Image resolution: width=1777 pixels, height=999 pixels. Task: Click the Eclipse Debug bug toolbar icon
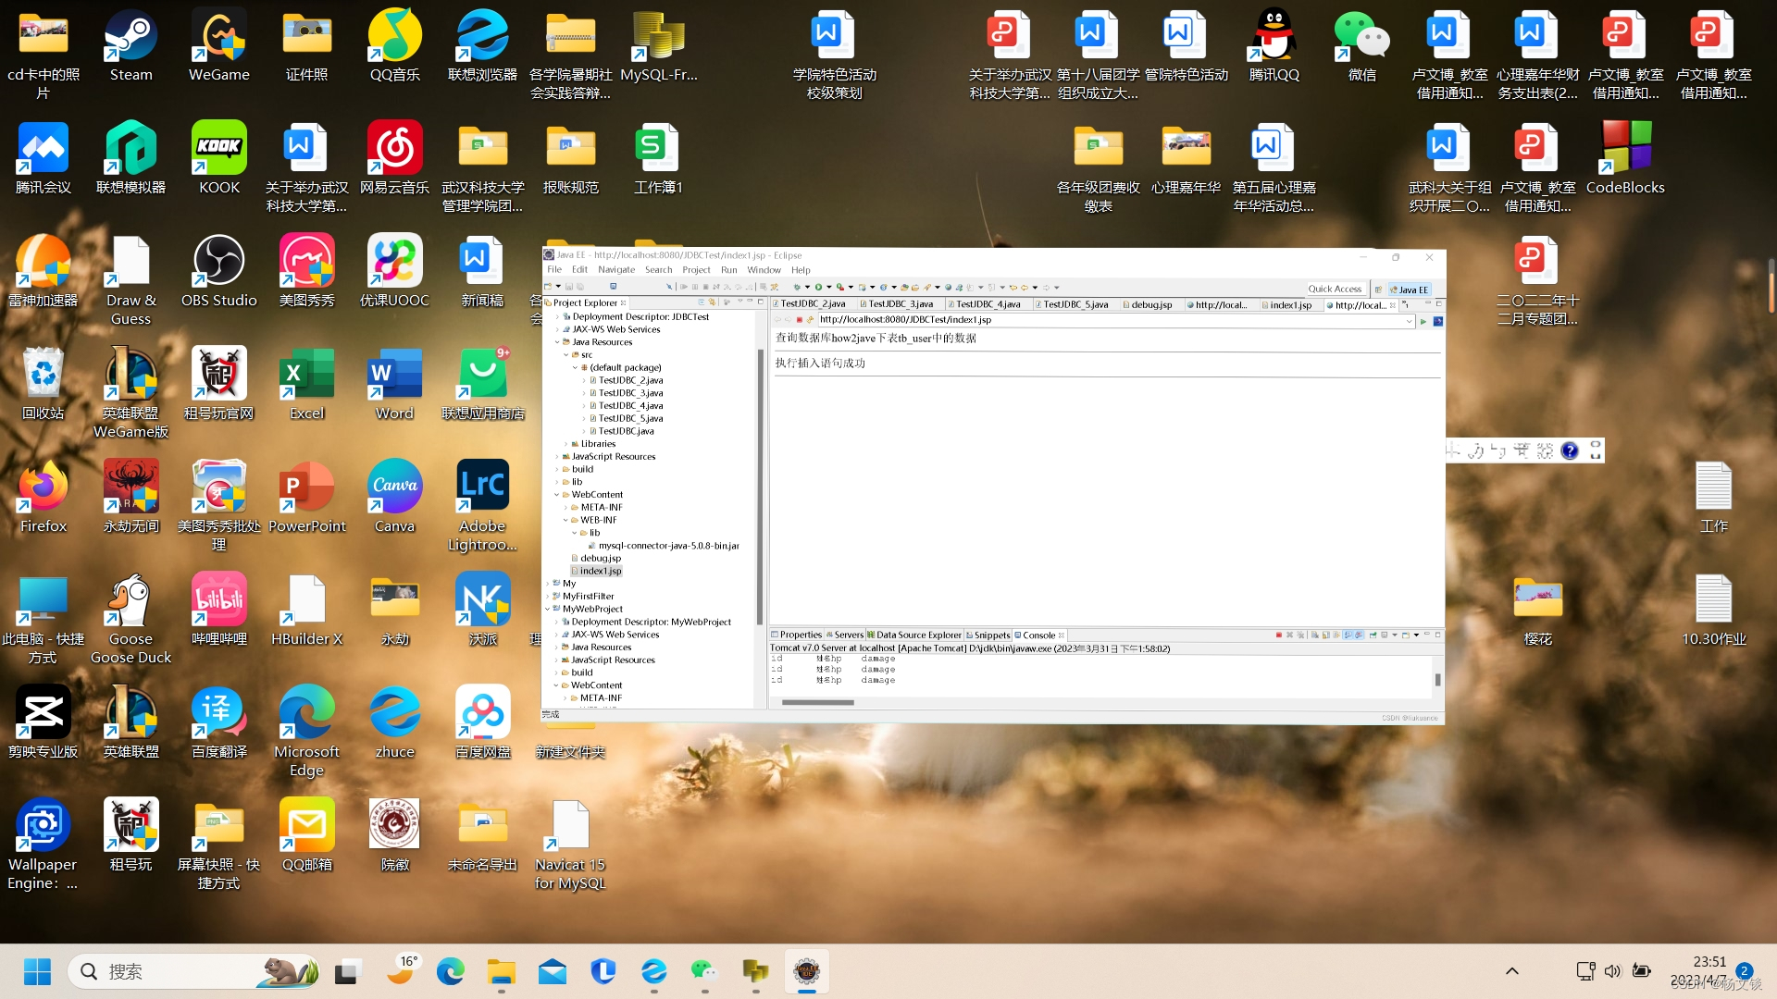(797, 287)
